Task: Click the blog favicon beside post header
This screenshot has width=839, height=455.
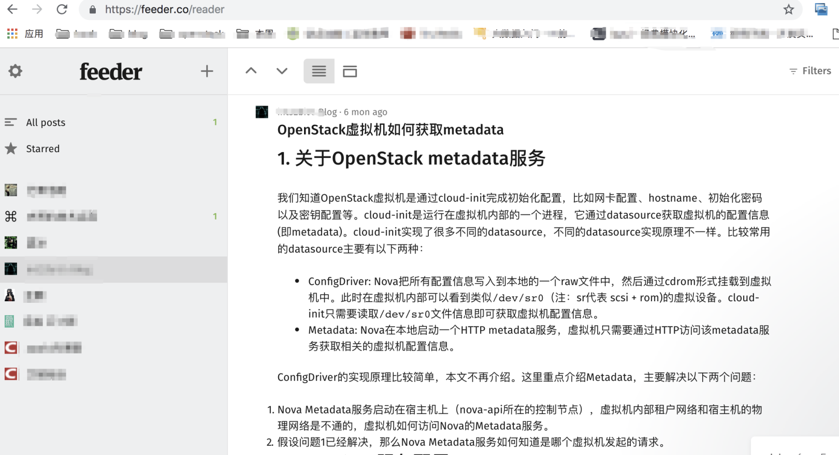Action: (x=262, y=112)
